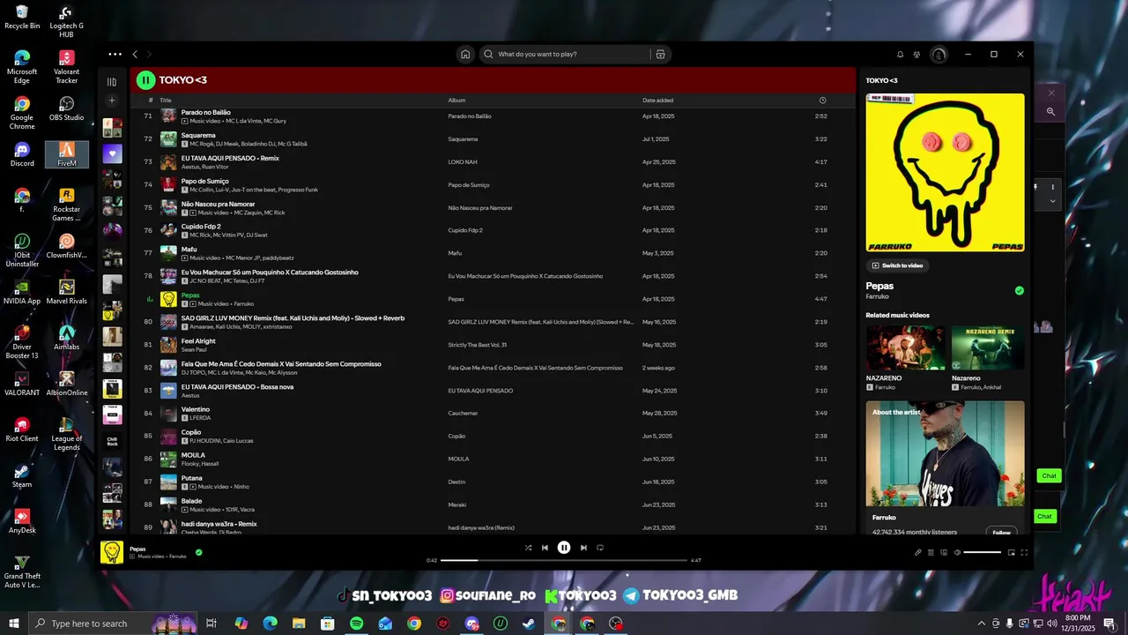Screen dimensions: 1128x635
Task: Open Connect to a device icon
Action: coord(944,552)
